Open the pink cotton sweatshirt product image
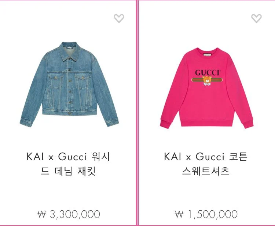Screen dimensions: 275x226 point(206,88)
